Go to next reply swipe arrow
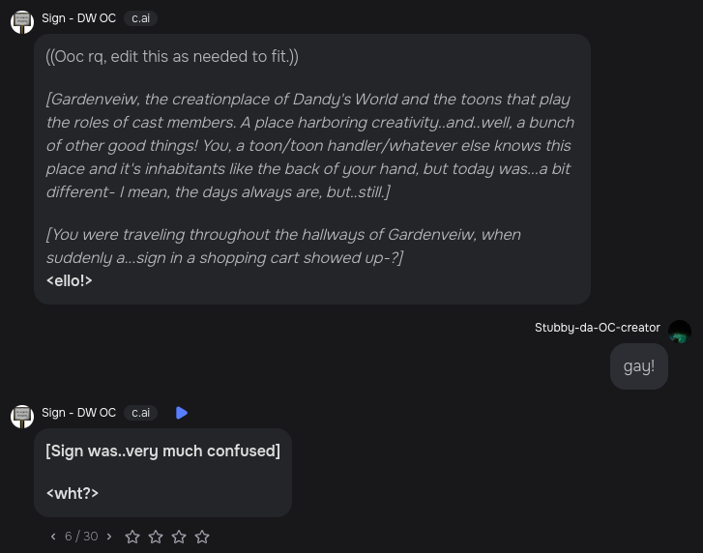Viewport: 703px width, 553px height. pyautogui.click(x=109, y=537)
